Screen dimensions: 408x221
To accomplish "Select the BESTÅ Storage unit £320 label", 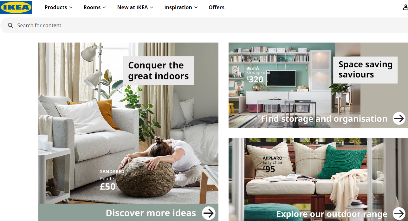I will [258, 75].
